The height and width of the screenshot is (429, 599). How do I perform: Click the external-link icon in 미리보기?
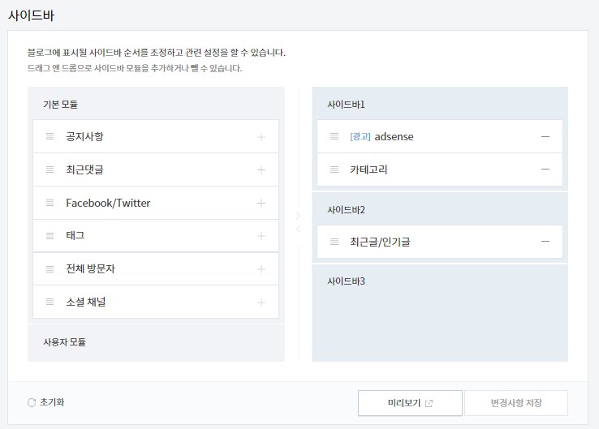click(x=429, y=403)
